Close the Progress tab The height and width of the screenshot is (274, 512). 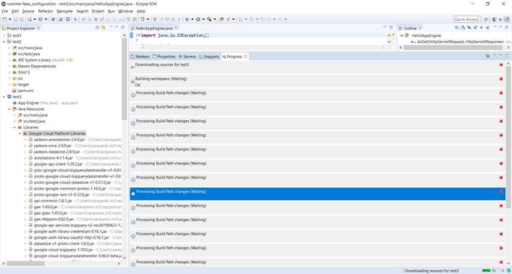tap(246, 57)
